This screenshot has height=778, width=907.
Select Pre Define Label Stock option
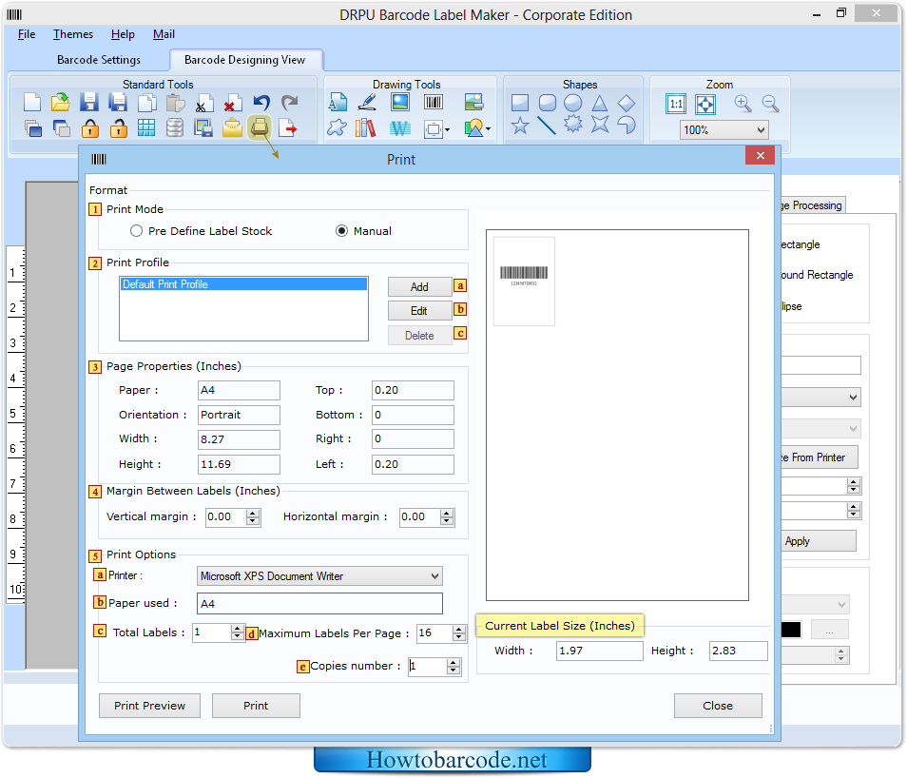137,231
